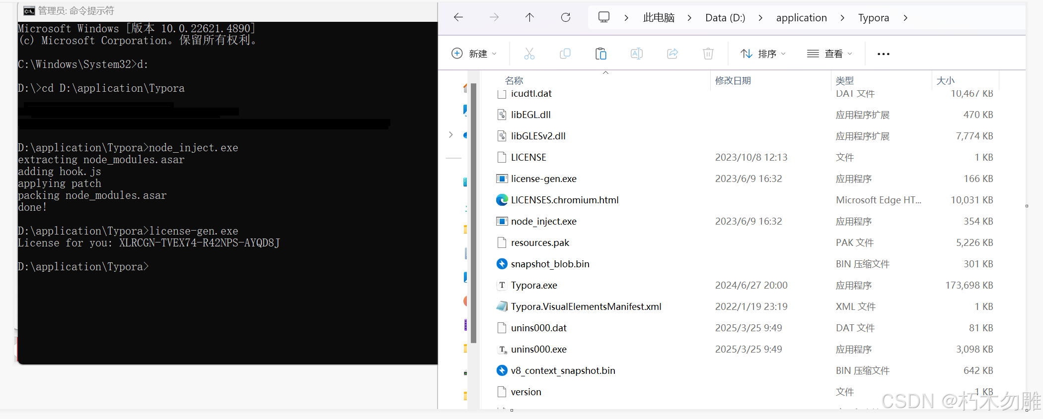The image size is (1043, 419).
Task: Click the Delete trash icon
Action: 708,54
